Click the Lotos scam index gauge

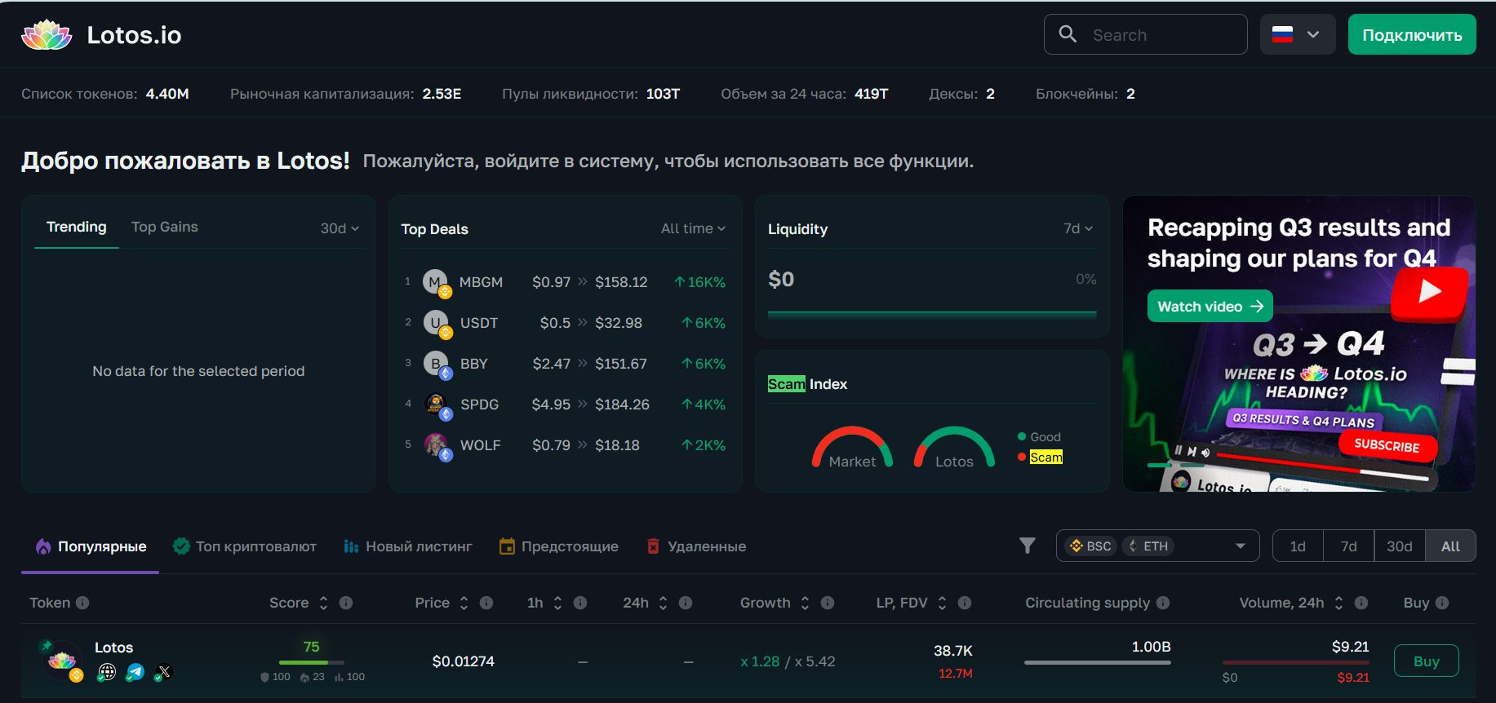pos(954,447)
